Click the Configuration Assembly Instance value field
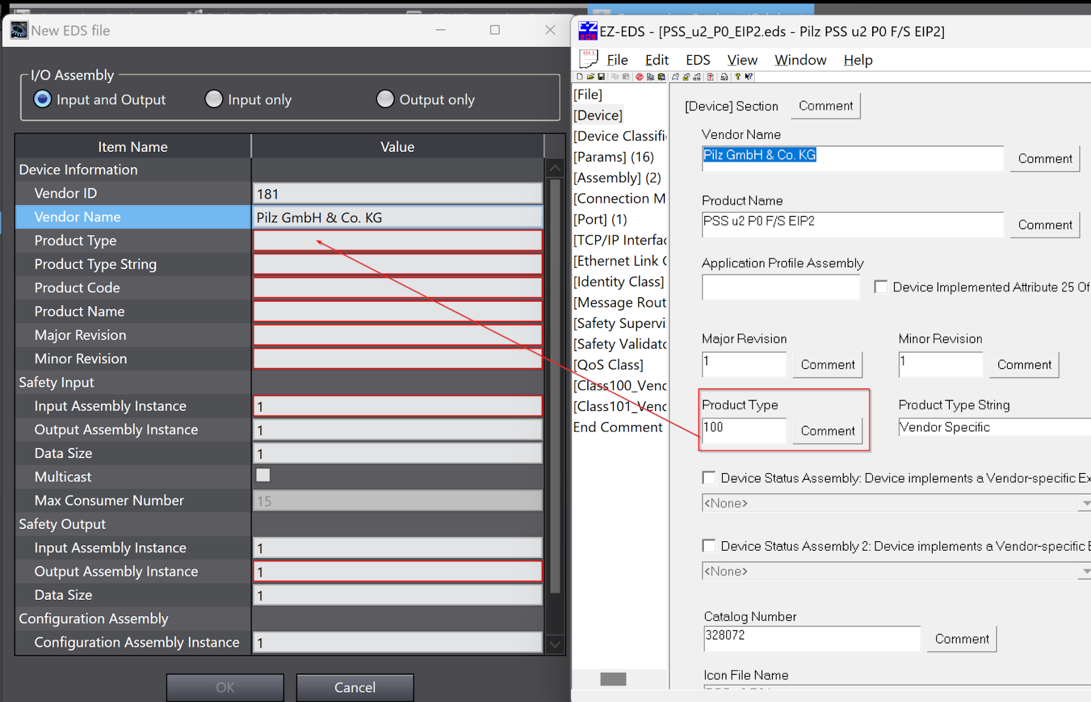This screenshot has width=1091, height=702. pyautogui.click(x=398, y=643)
